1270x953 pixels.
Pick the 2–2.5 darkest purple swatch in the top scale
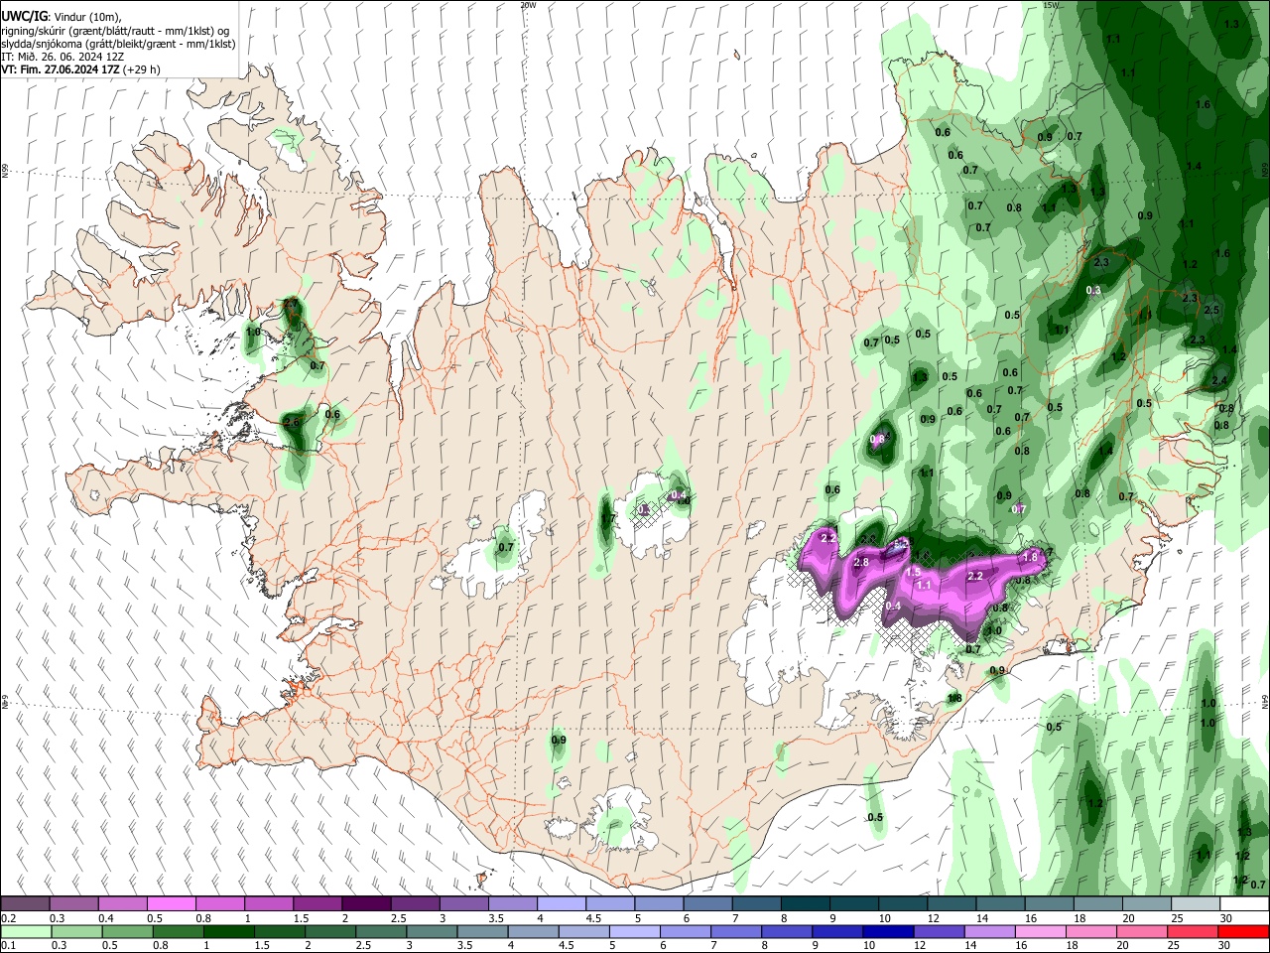366,904
